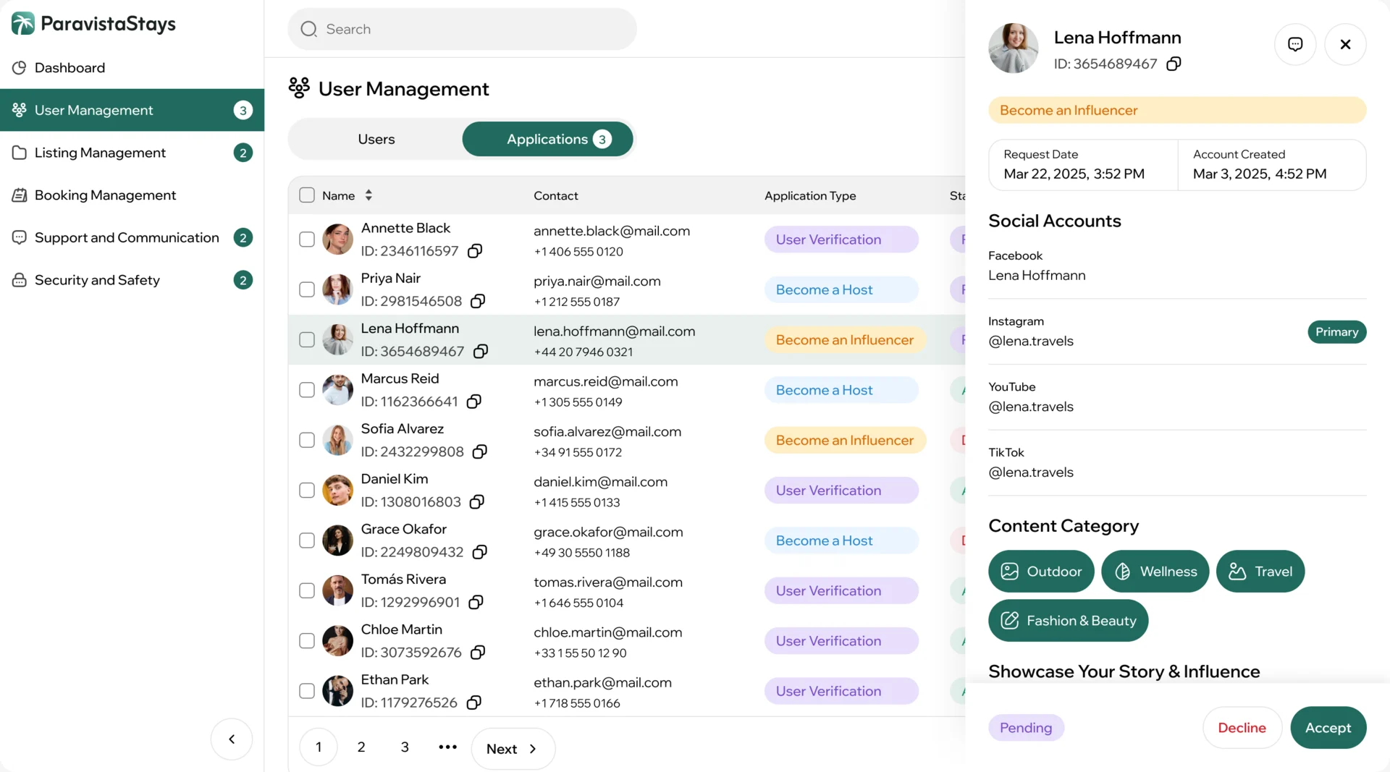Check the box for Annette Black

point(307,239)
